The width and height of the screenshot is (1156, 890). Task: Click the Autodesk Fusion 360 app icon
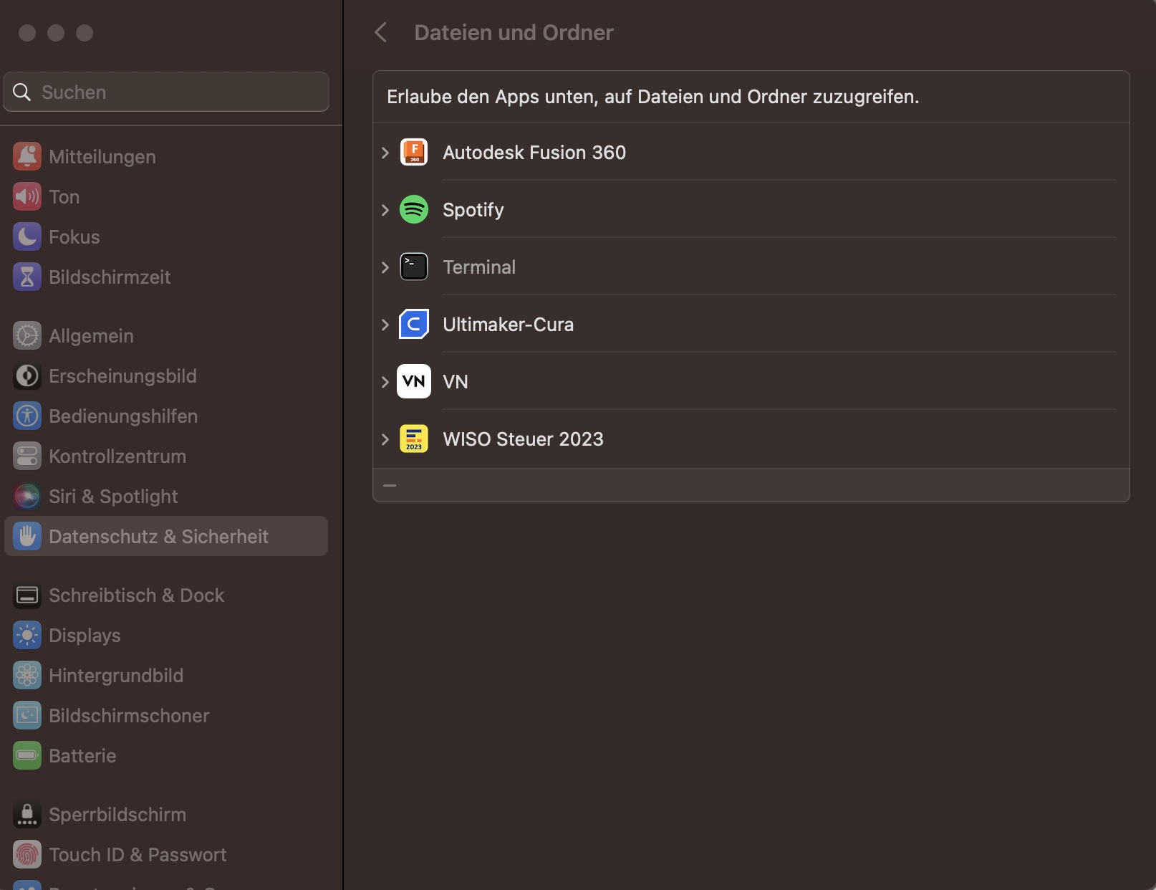click(414, 152)
